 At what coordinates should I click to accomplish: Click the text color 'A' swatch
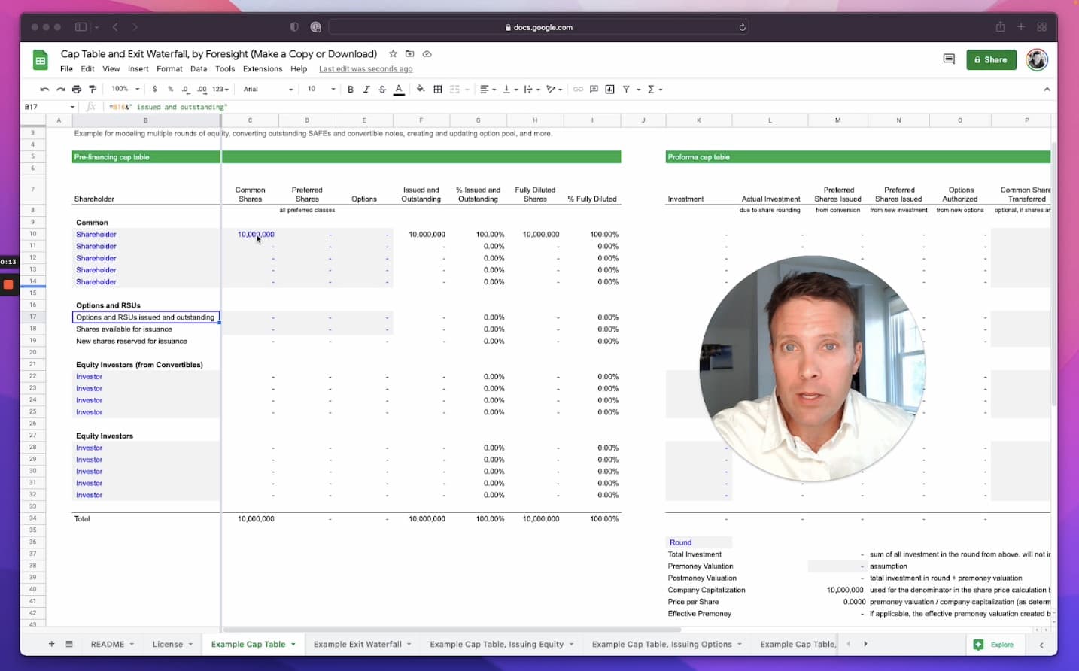point(399,90)
